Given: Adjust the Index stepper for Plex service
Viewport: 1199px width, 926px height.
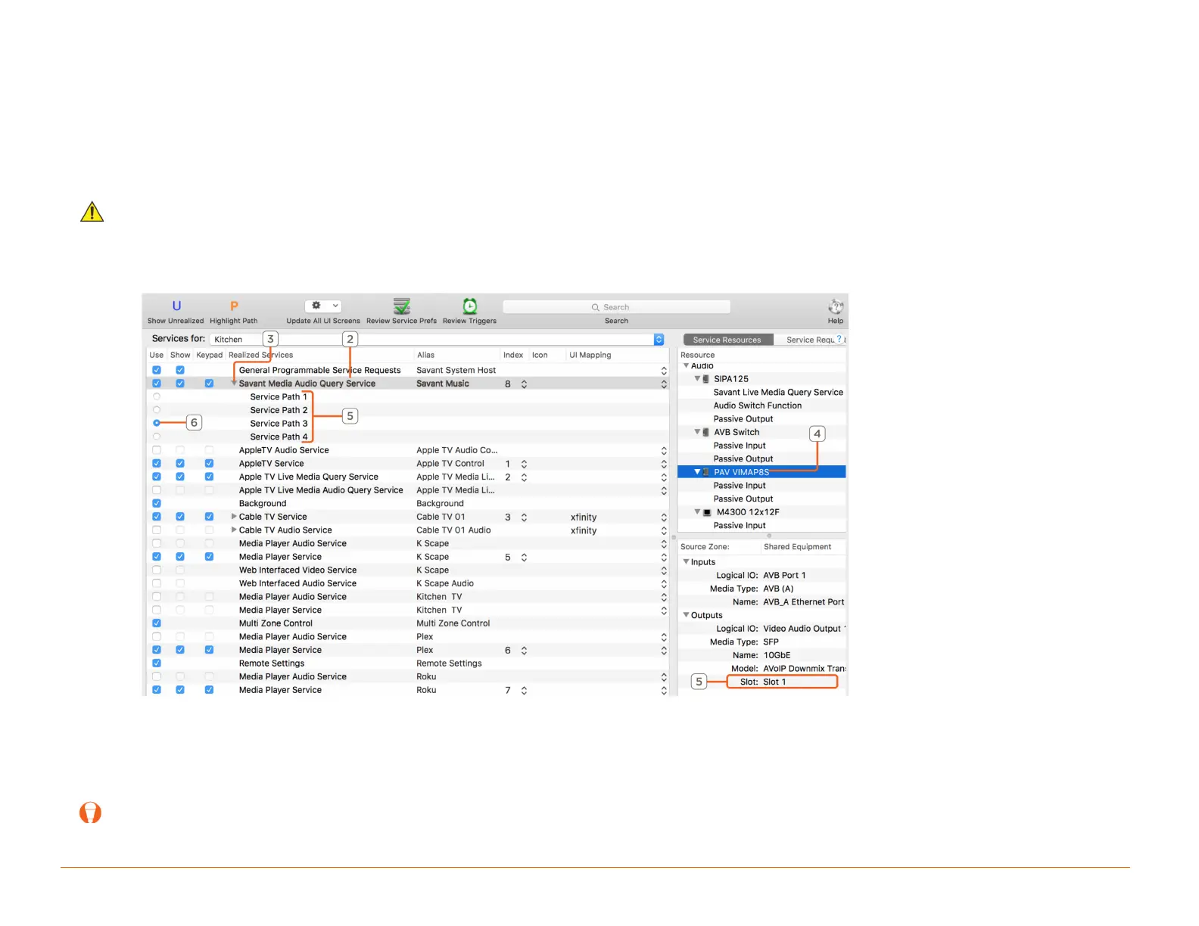Looking at the screenshot, I should [x=524, y=651].
